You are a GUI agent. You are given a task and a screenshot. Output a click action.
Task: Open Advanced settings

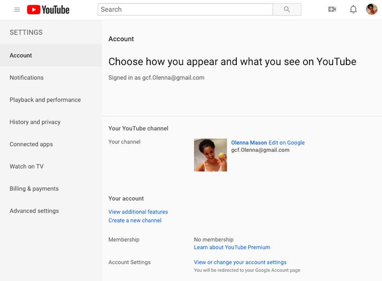point(34,211)
